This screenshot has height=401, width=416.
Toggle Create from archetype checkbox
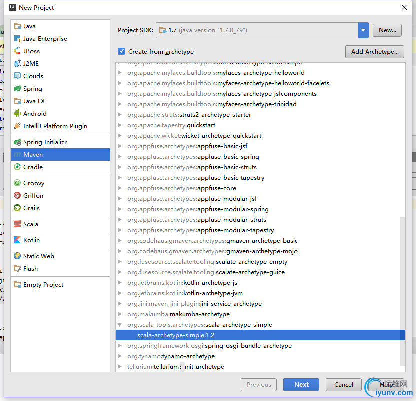[x=121, y=51]
